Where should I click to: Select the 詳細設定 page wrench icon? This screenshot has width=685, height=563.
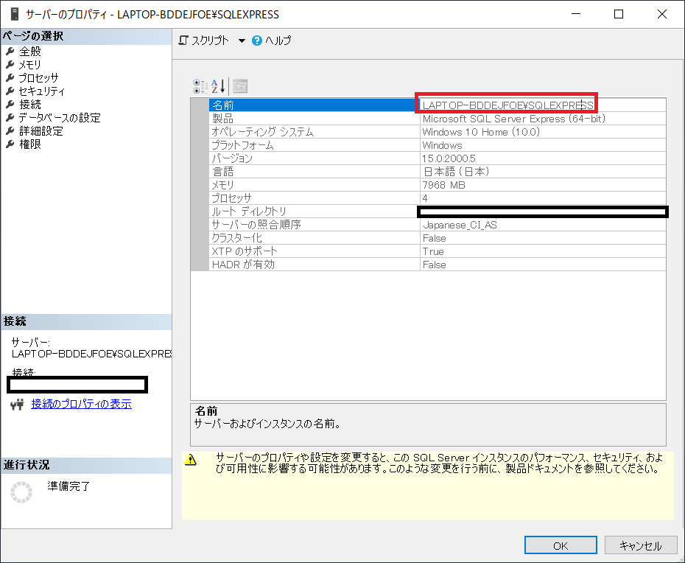10,130
